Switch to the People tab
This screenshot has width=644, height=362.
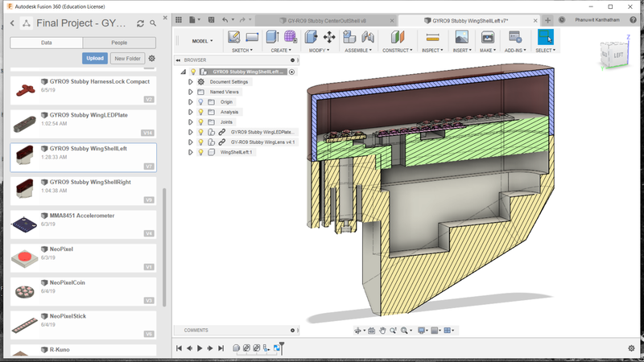click(118, 43)
